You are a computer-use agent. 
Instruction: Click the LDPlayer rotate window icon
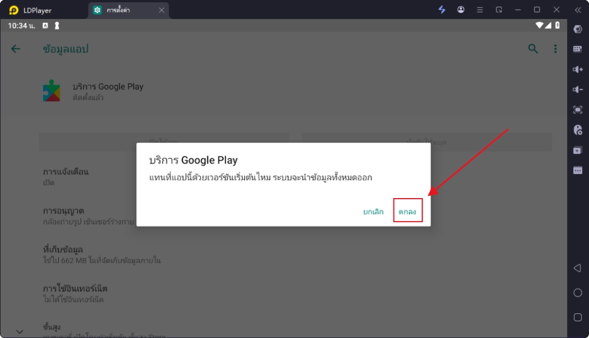coord(499,10)
